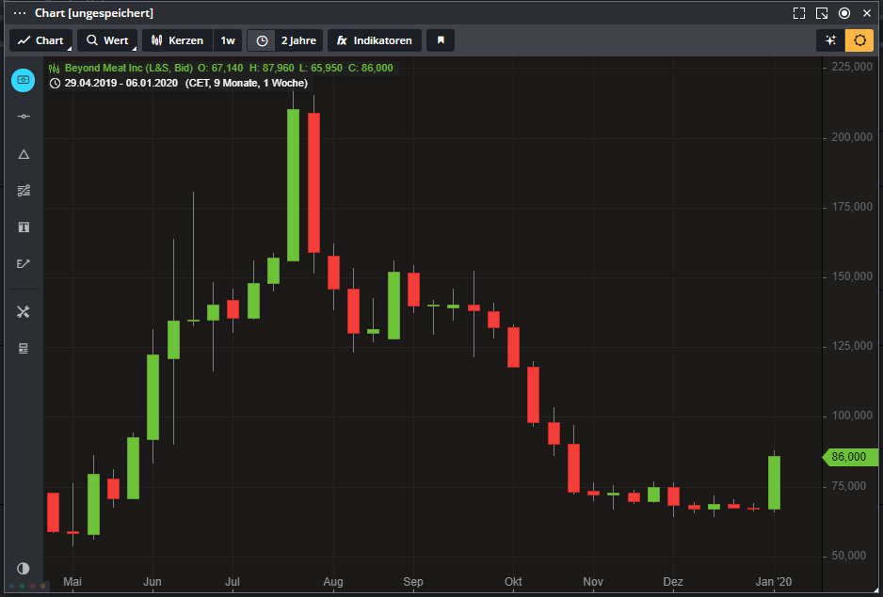
Task: Open the stacked layers icon in sidebar
Action: pyautogui.click(x=24, y=349)
